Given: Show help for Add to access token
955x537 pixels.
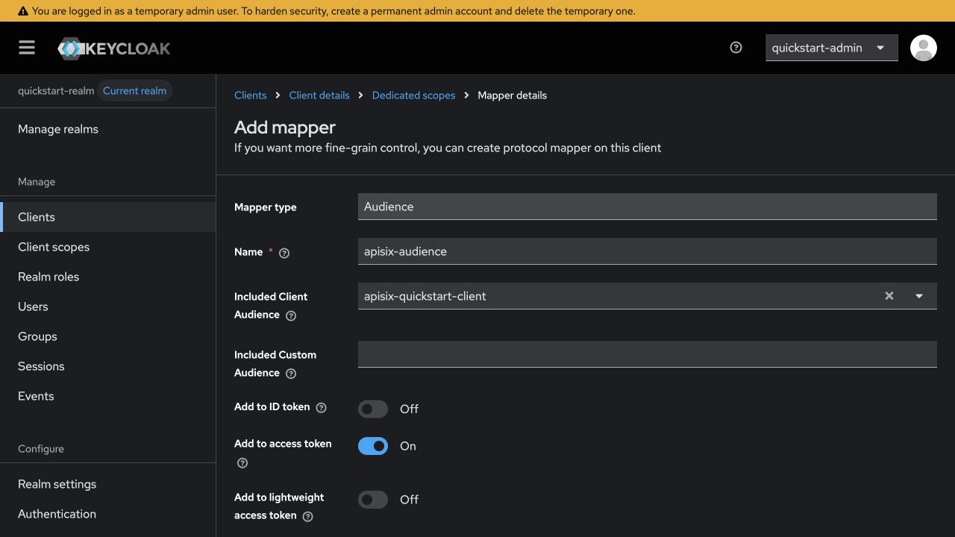Looking at the screenshot, I should tap(242, 463).
